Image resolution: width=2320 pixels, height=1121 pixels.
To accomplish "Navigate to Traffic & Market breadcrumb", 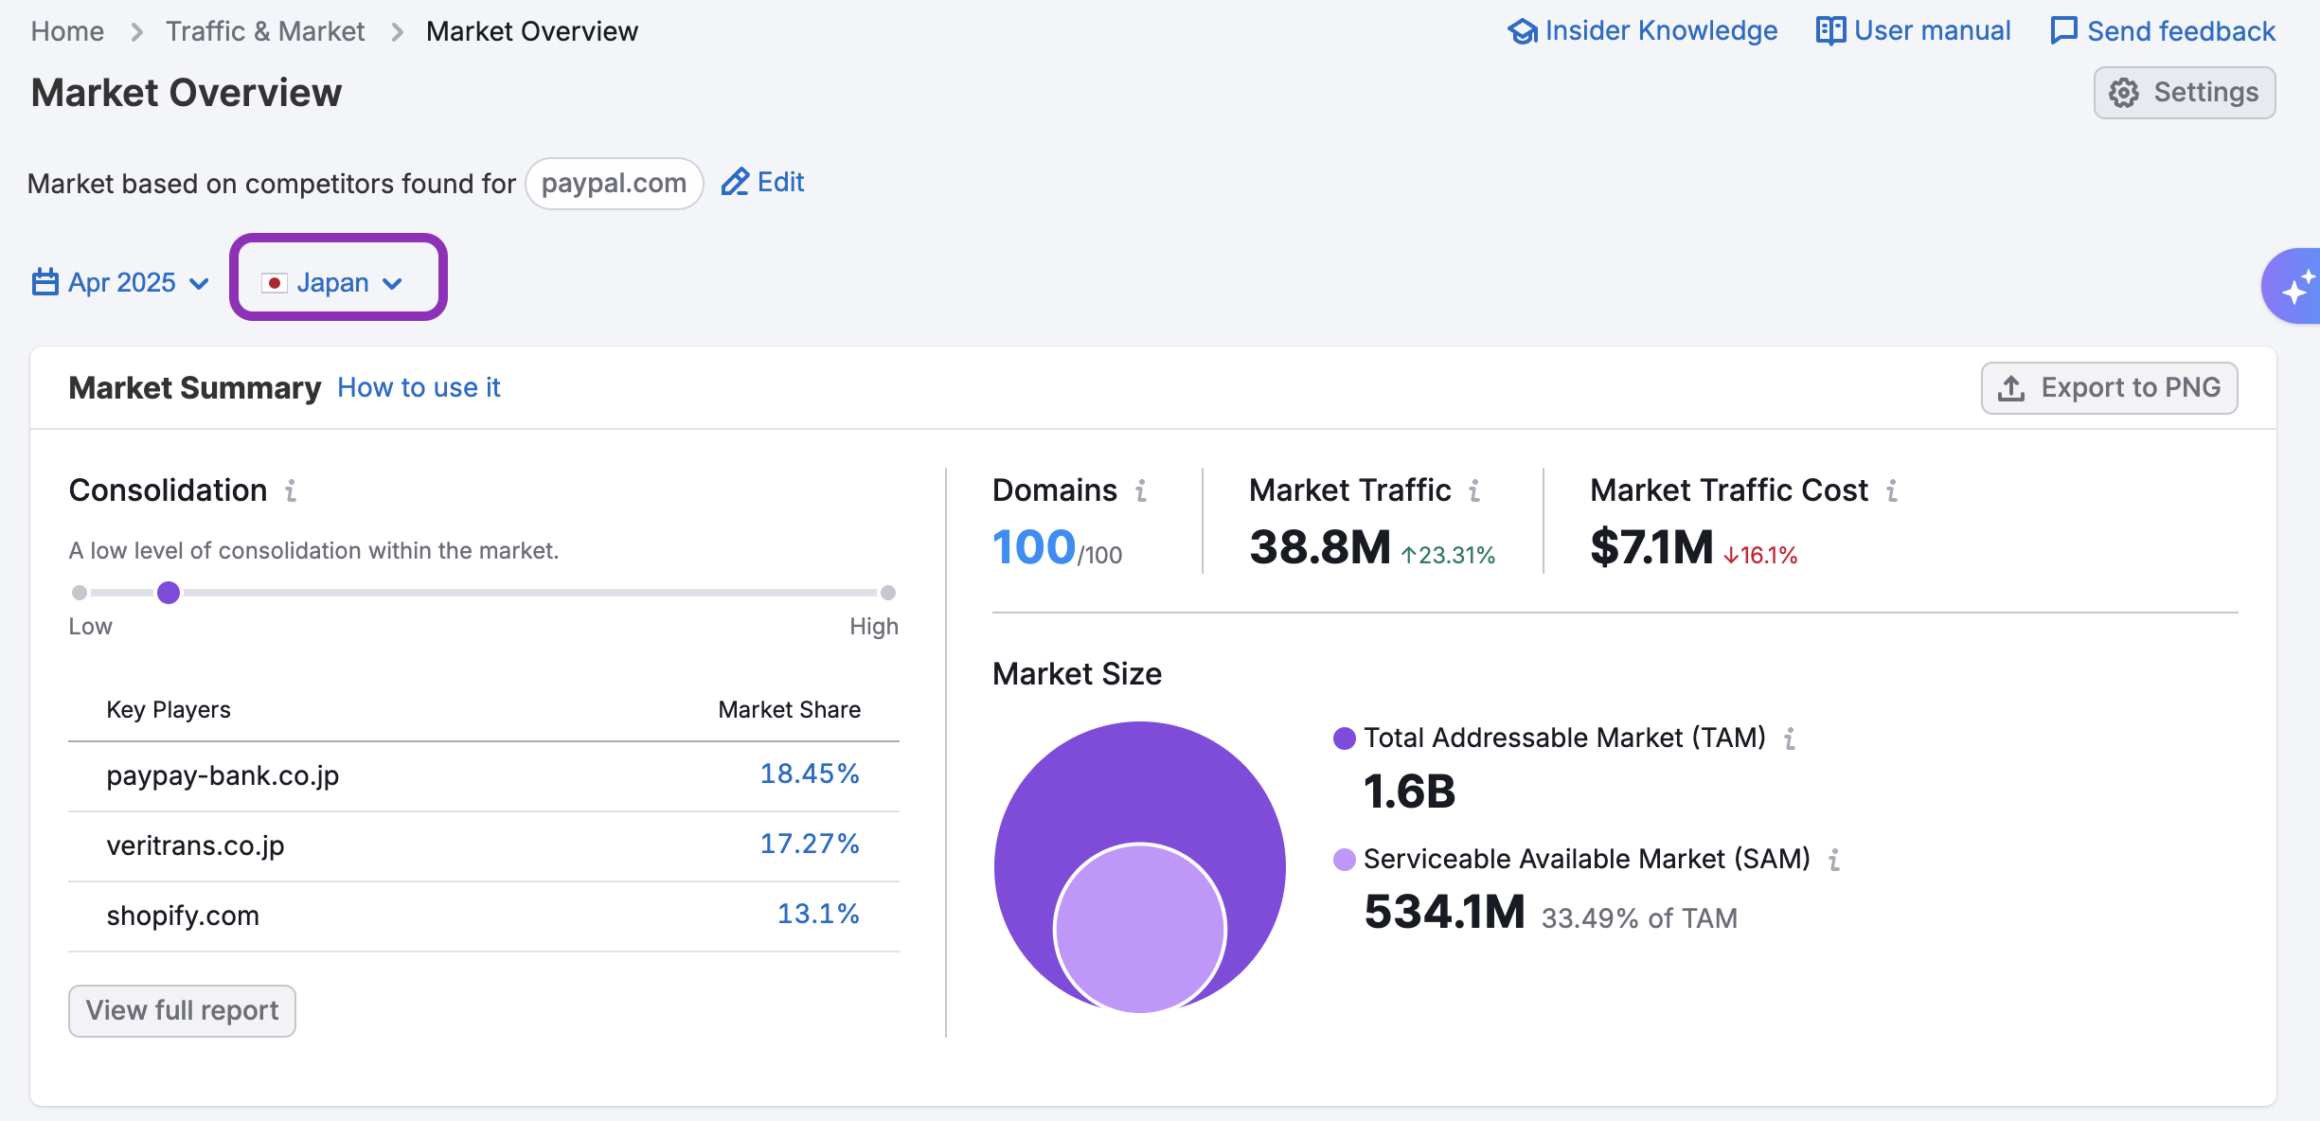I will pos(265,31).
